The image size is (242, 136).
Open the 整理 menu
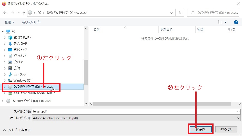point(9,22)
